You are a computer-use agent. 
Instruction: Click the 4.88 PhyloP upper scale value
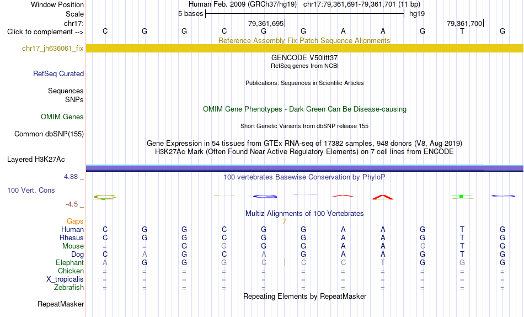[x=71, y=177]
